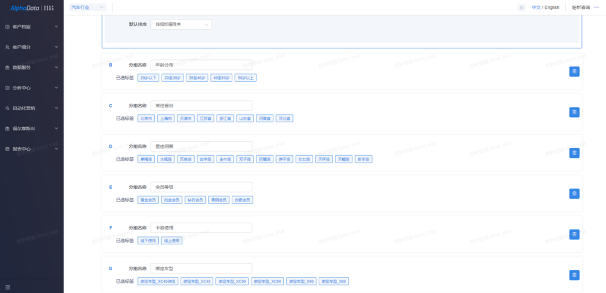
Task: Collapse sidebar using bottom-left menu icon
Action: point(8,287)
